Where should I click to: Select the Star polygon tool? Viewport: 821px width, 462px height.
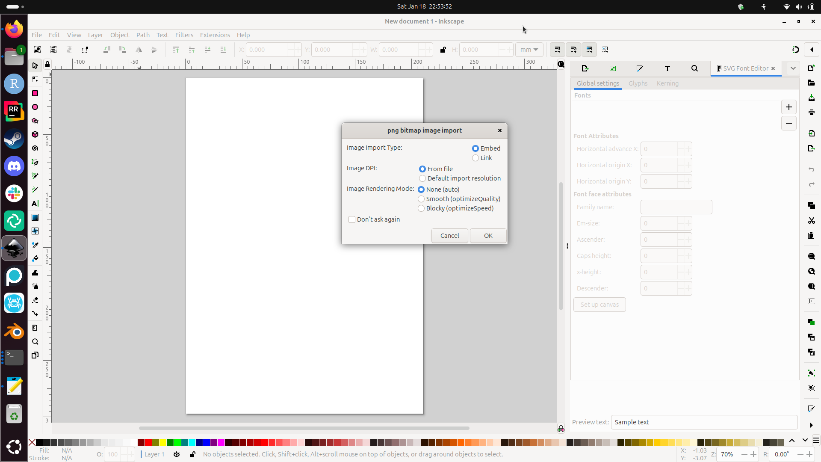point(35,121)
